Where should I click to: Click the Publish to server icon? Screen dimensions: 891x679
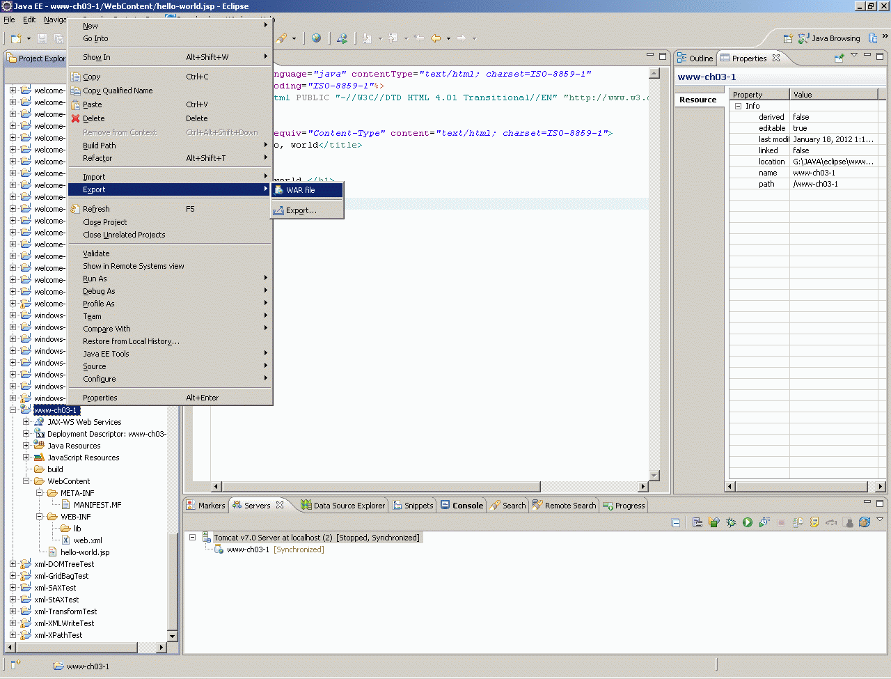coord(798,522)
